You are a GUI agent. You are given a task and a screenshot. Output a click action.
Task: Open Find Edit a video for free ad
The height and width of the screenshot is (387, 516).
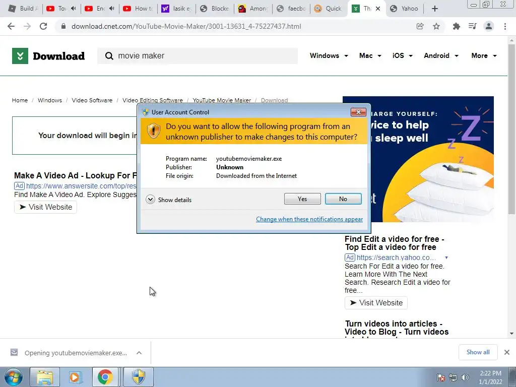coord(394,243)
